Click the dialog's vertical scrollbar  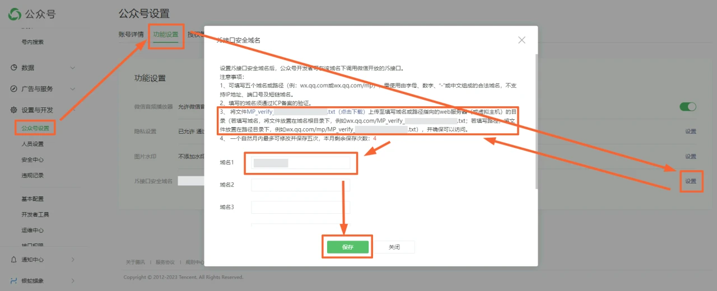click(x=537, y=121)
